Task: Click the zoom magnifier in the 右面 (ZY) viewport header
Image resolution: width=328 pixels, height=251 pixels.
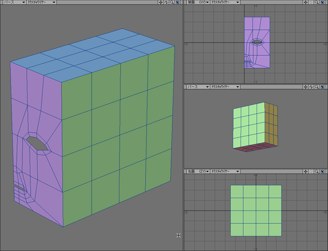Action: click(317, 172)
